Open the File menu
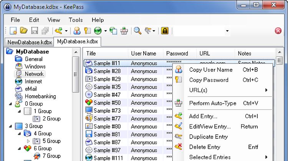This screenshot has width=288, height=161. click(x=15, y=20)
